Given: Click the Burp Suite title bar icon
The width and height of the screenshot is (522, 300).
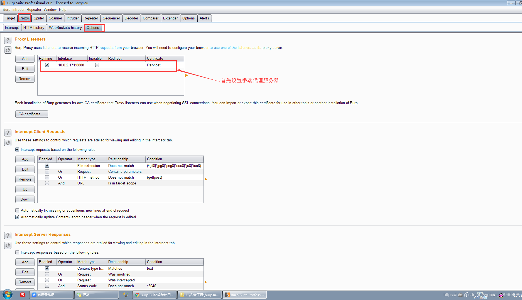Looking at the screenshot, I should click(3, 3).
